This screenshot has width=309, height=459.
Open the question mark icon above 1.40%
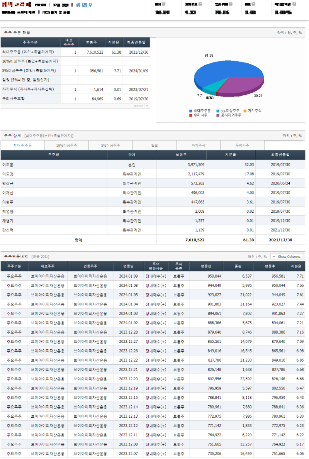coord(294,4)
